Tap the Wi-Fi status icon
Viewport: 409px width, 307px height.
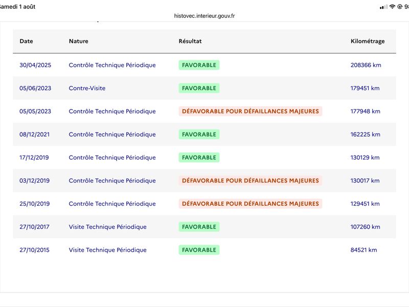(x=392, y=7)
